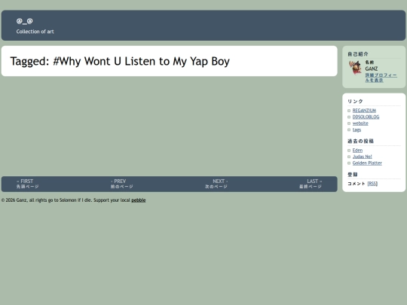407x305 pixels.
Task: Visit the REGANZIUM link
Action: [x=364, y=111]
